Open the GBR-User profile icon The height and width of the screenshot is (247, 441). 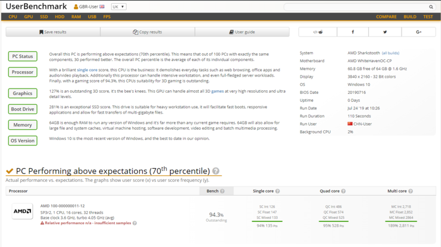[76, 7]
